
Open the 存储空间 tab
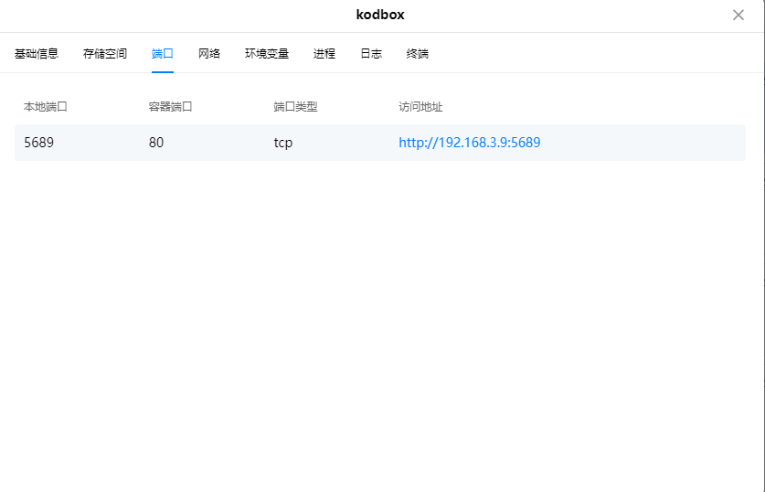pos(105,54)
